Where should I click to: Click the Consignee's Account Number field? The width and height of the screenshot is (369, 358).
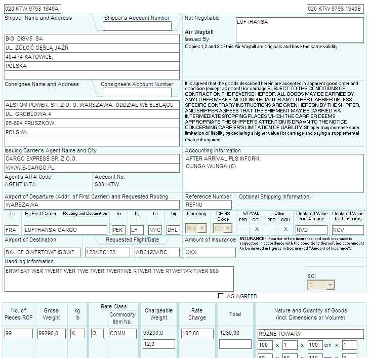pyautogui.click(x=137, y=93)
